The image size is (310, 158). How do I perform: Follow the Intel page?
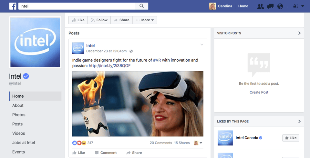point(99,20)
